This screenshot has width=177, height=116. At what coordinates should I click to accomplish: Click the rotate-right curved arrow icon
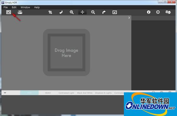[104, 12]
